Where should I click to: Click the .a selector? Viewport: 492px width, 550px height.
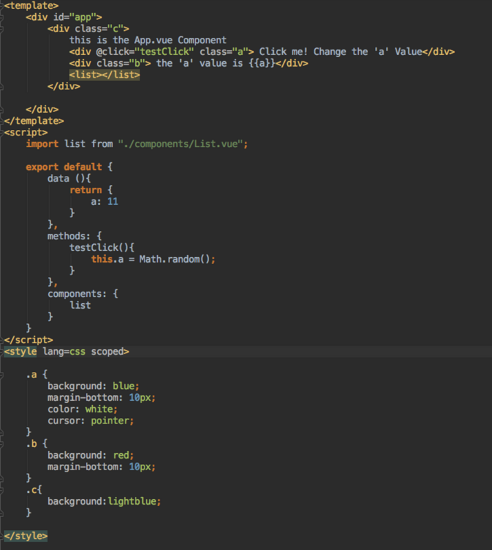pos(32,375)
